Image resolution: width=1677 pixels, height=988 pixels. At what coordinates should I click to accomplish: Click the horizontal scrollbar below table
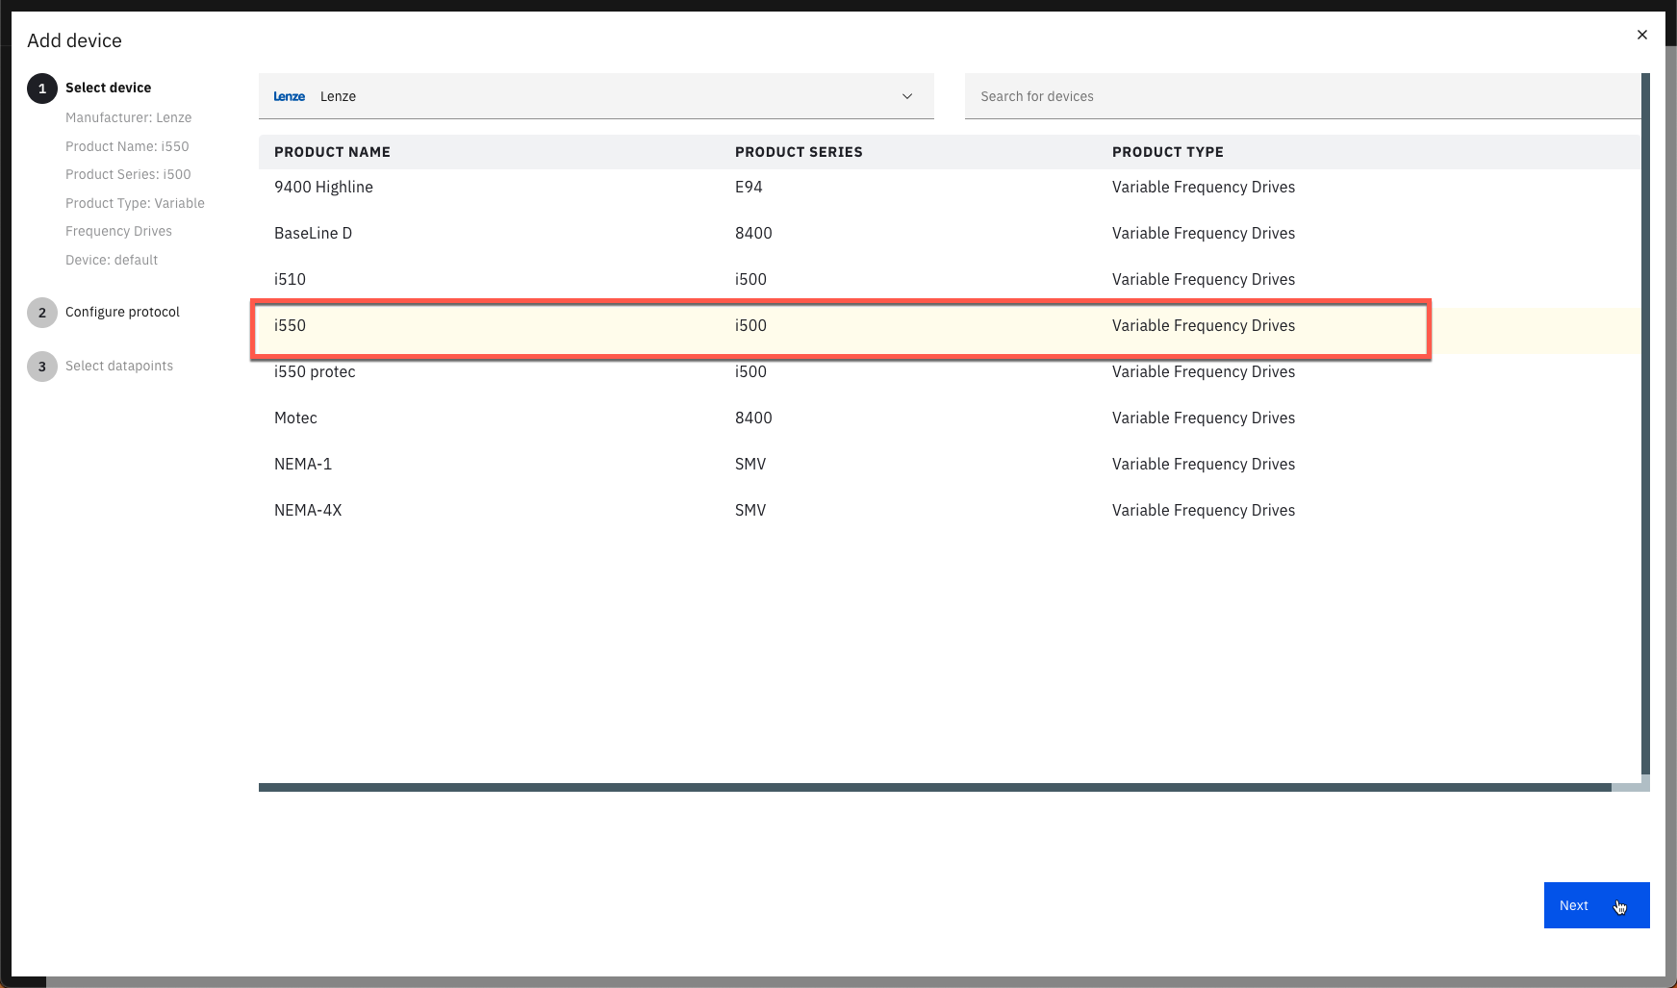pos(935,787)
